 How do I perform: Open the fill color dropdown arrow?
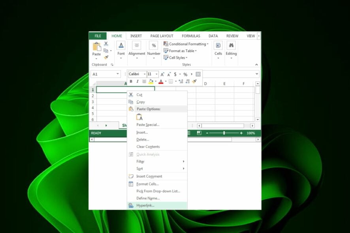pos(156,81)
